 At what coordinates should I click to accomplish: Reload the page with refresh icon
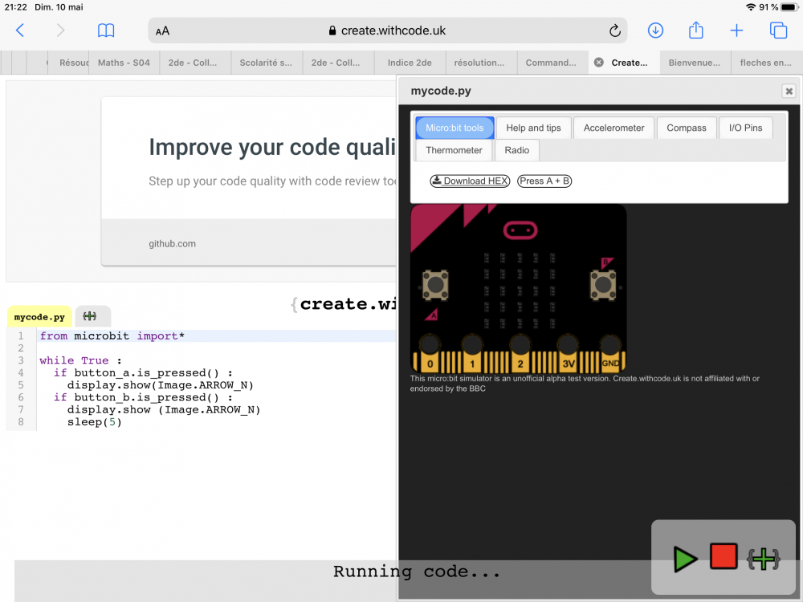click(614, 31)
